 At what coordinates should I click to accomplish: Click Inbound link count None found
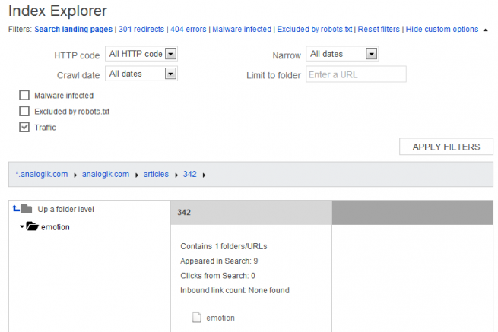pos(235,290)
